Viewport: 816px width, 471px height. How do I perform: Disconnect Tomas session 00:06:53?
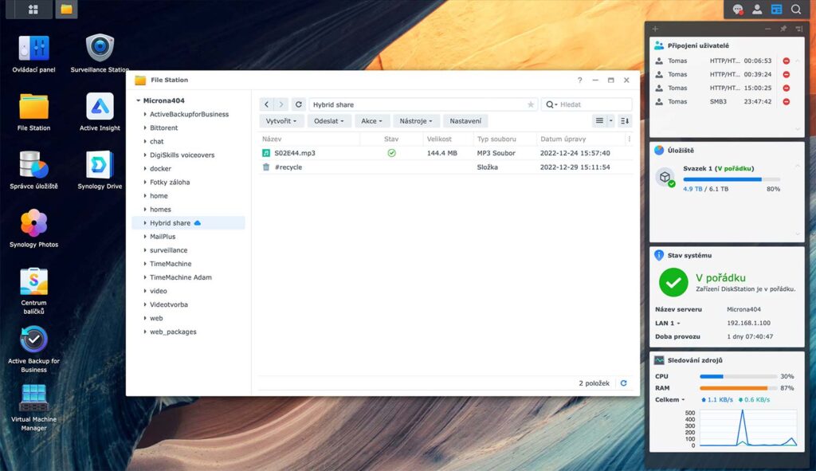(787, 61)
